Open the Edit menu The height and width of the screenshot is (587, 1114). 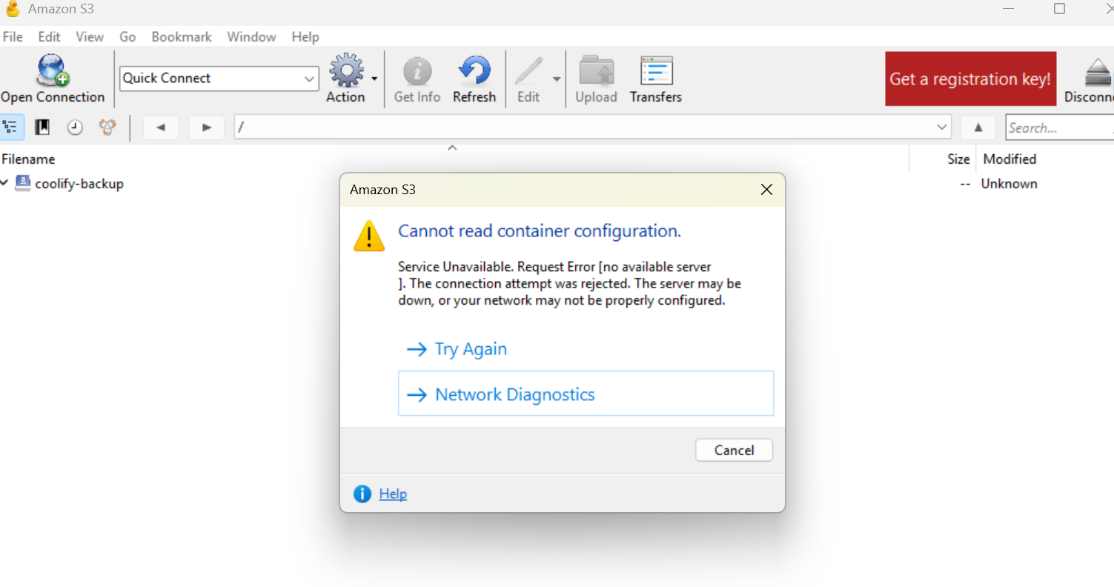(x=50, y=37)
